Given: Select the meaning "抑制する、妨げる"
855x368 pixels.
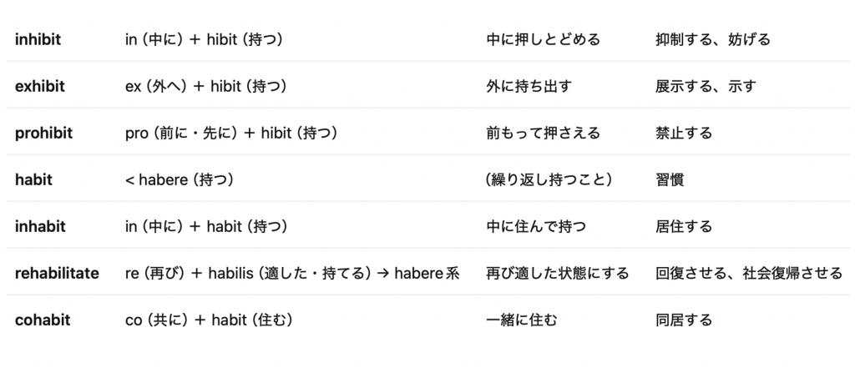Looking at the screenshot, I should pos(713,39).
